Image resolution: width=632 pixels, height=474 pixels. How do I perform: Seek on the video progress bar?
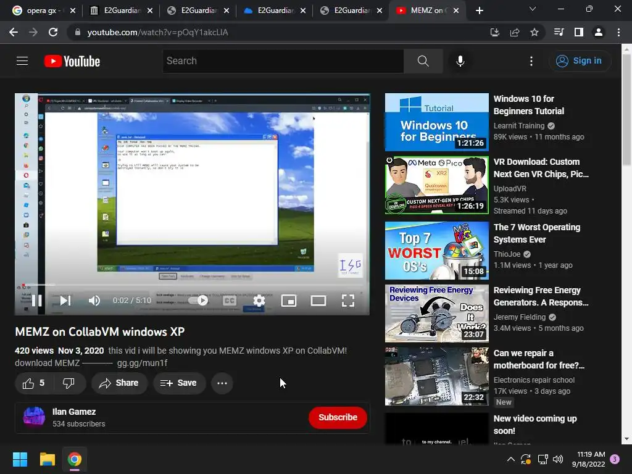point(193,285)
